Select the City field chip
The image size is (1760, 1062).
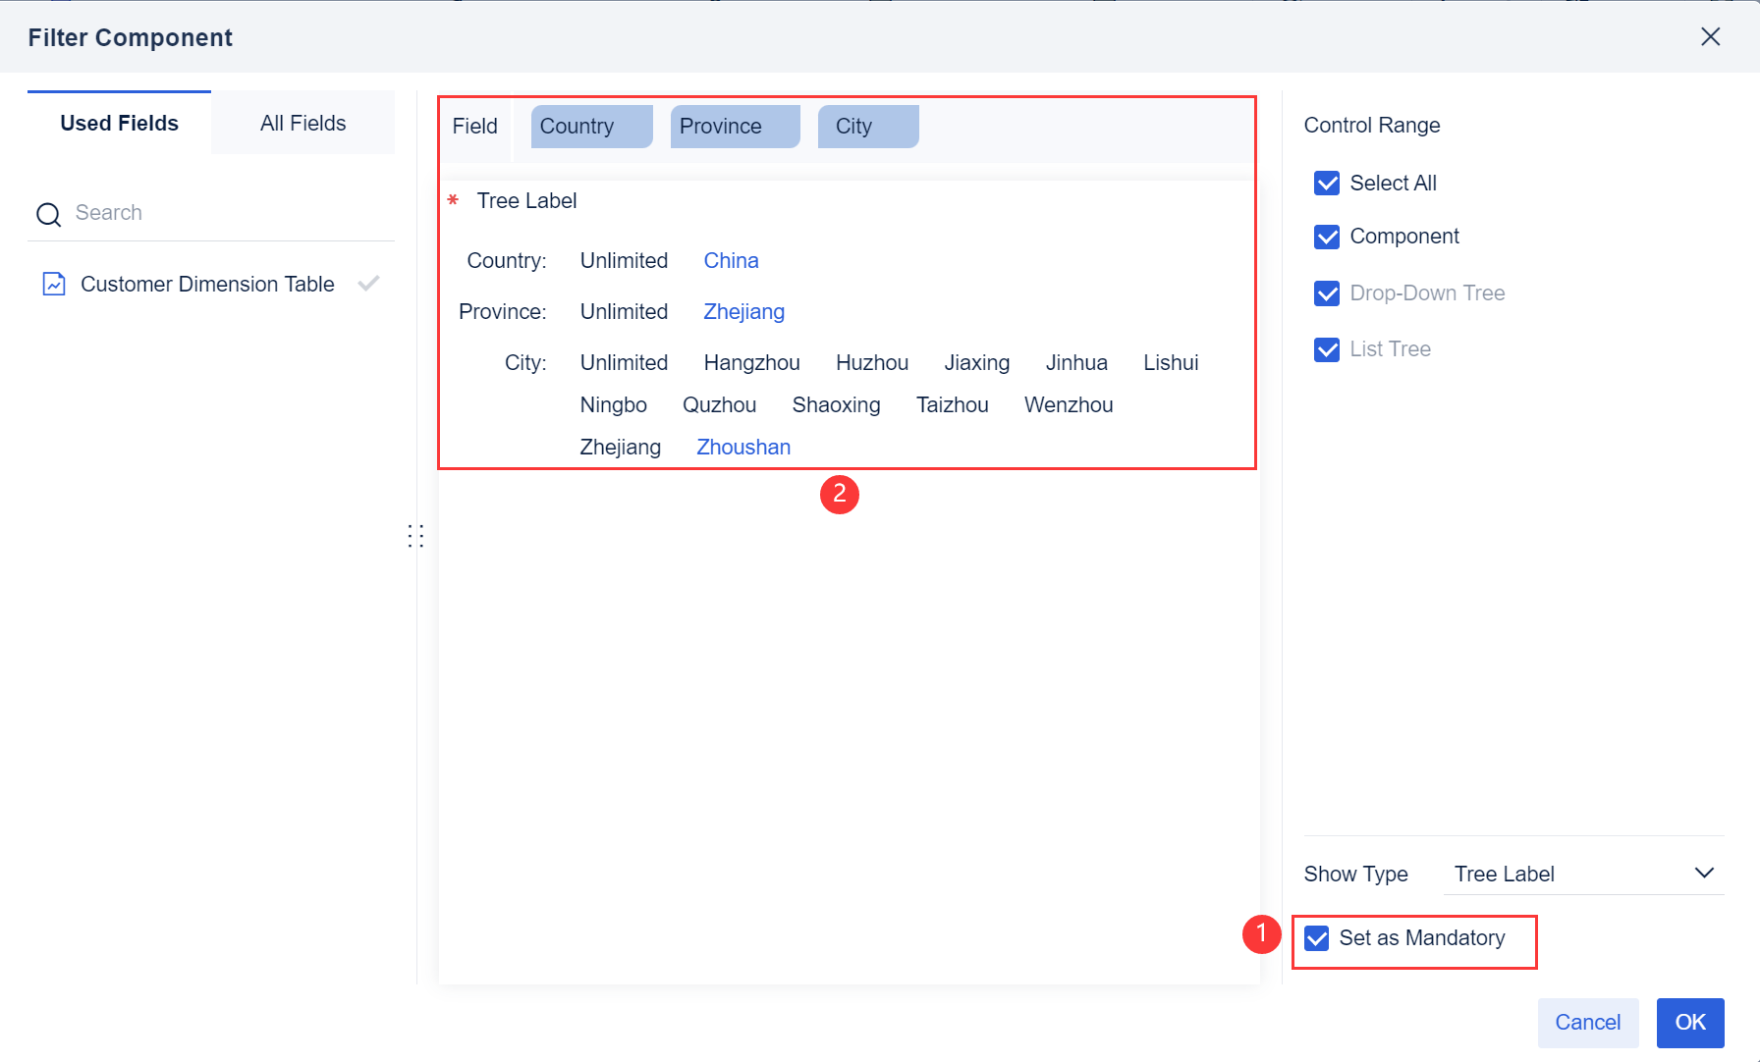pos(867,126)
